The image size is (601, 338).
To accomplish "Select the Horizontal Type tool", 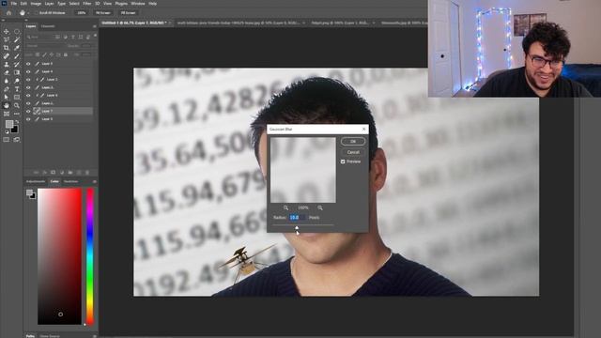I will pyautogui.click(x=17, y=89).
